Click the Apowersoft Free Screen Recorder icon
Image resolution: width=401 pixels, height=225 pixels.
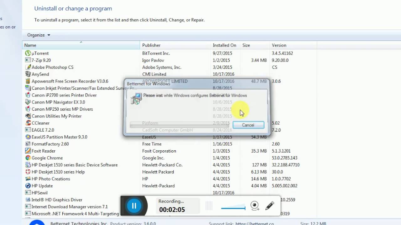[x=28, y=81]
